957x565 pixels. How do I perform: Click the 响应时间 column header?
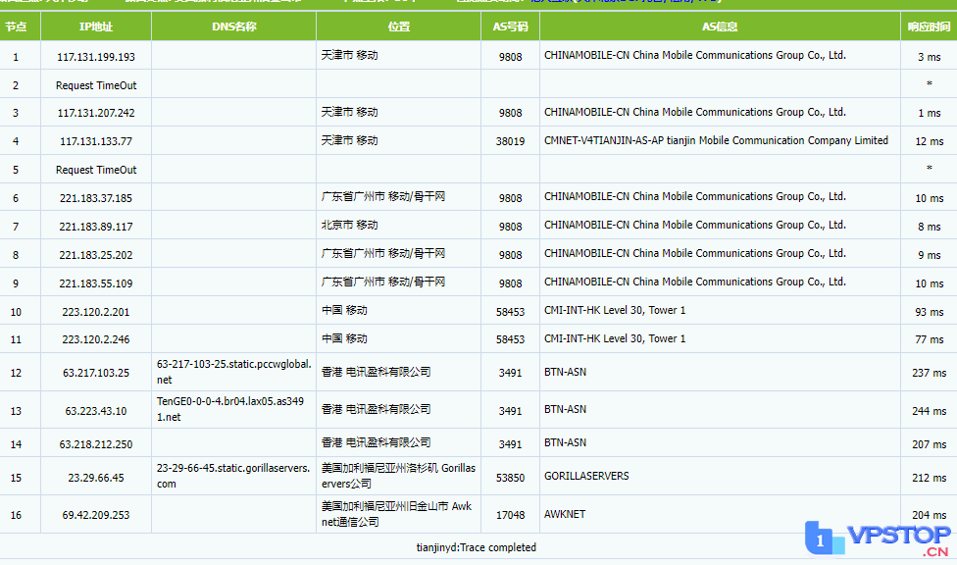coord(929,26)
